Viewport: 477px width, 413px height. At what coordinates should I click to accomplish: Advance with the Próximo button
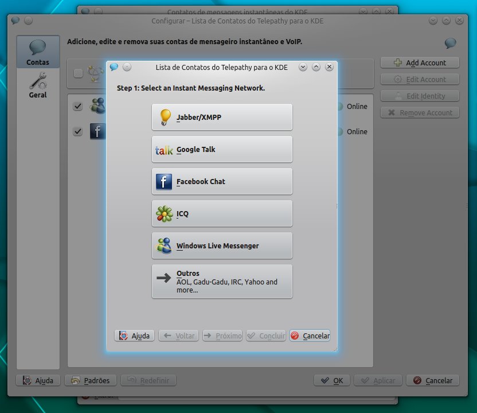222,336
